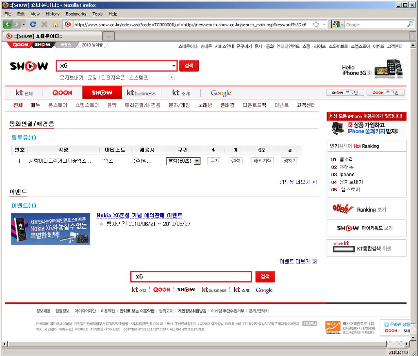
Task: Click the Nokia X6 event banner thumbnail
Action: (50, 229)
